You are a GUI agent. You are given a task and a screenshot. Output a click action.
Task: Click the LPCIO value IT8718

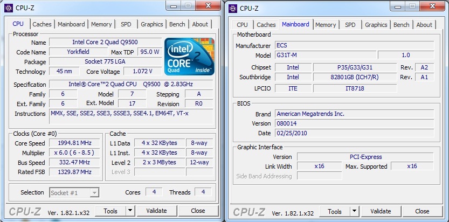pos(355,88)
